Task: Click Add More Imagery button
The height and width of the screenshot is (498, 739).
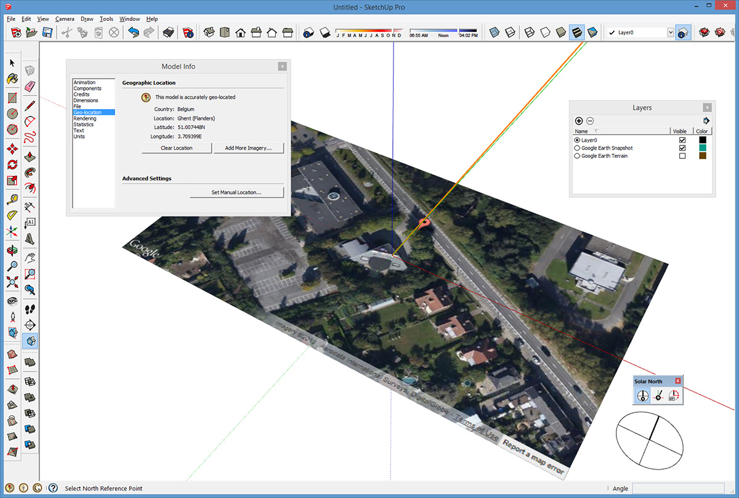Action: (249, 148)
